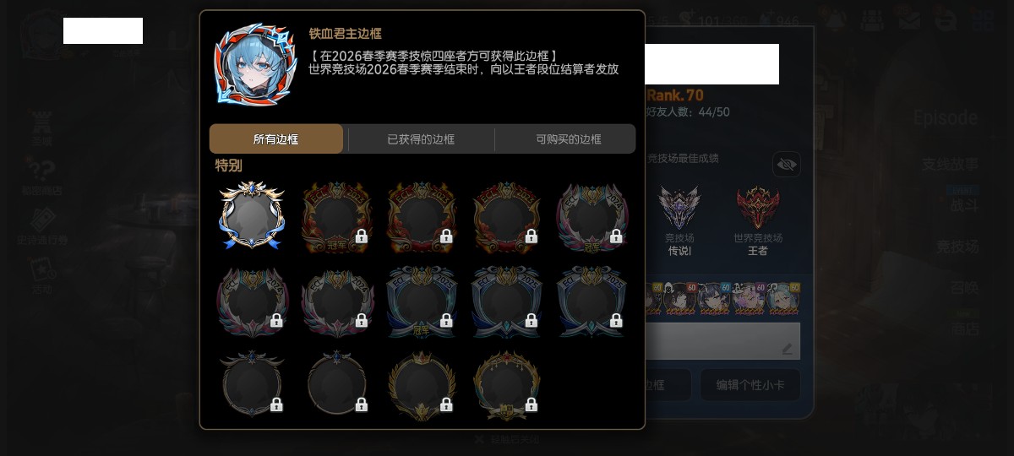Choose the ECL 2025 champion frame with 冠军 label

point(422,301)
